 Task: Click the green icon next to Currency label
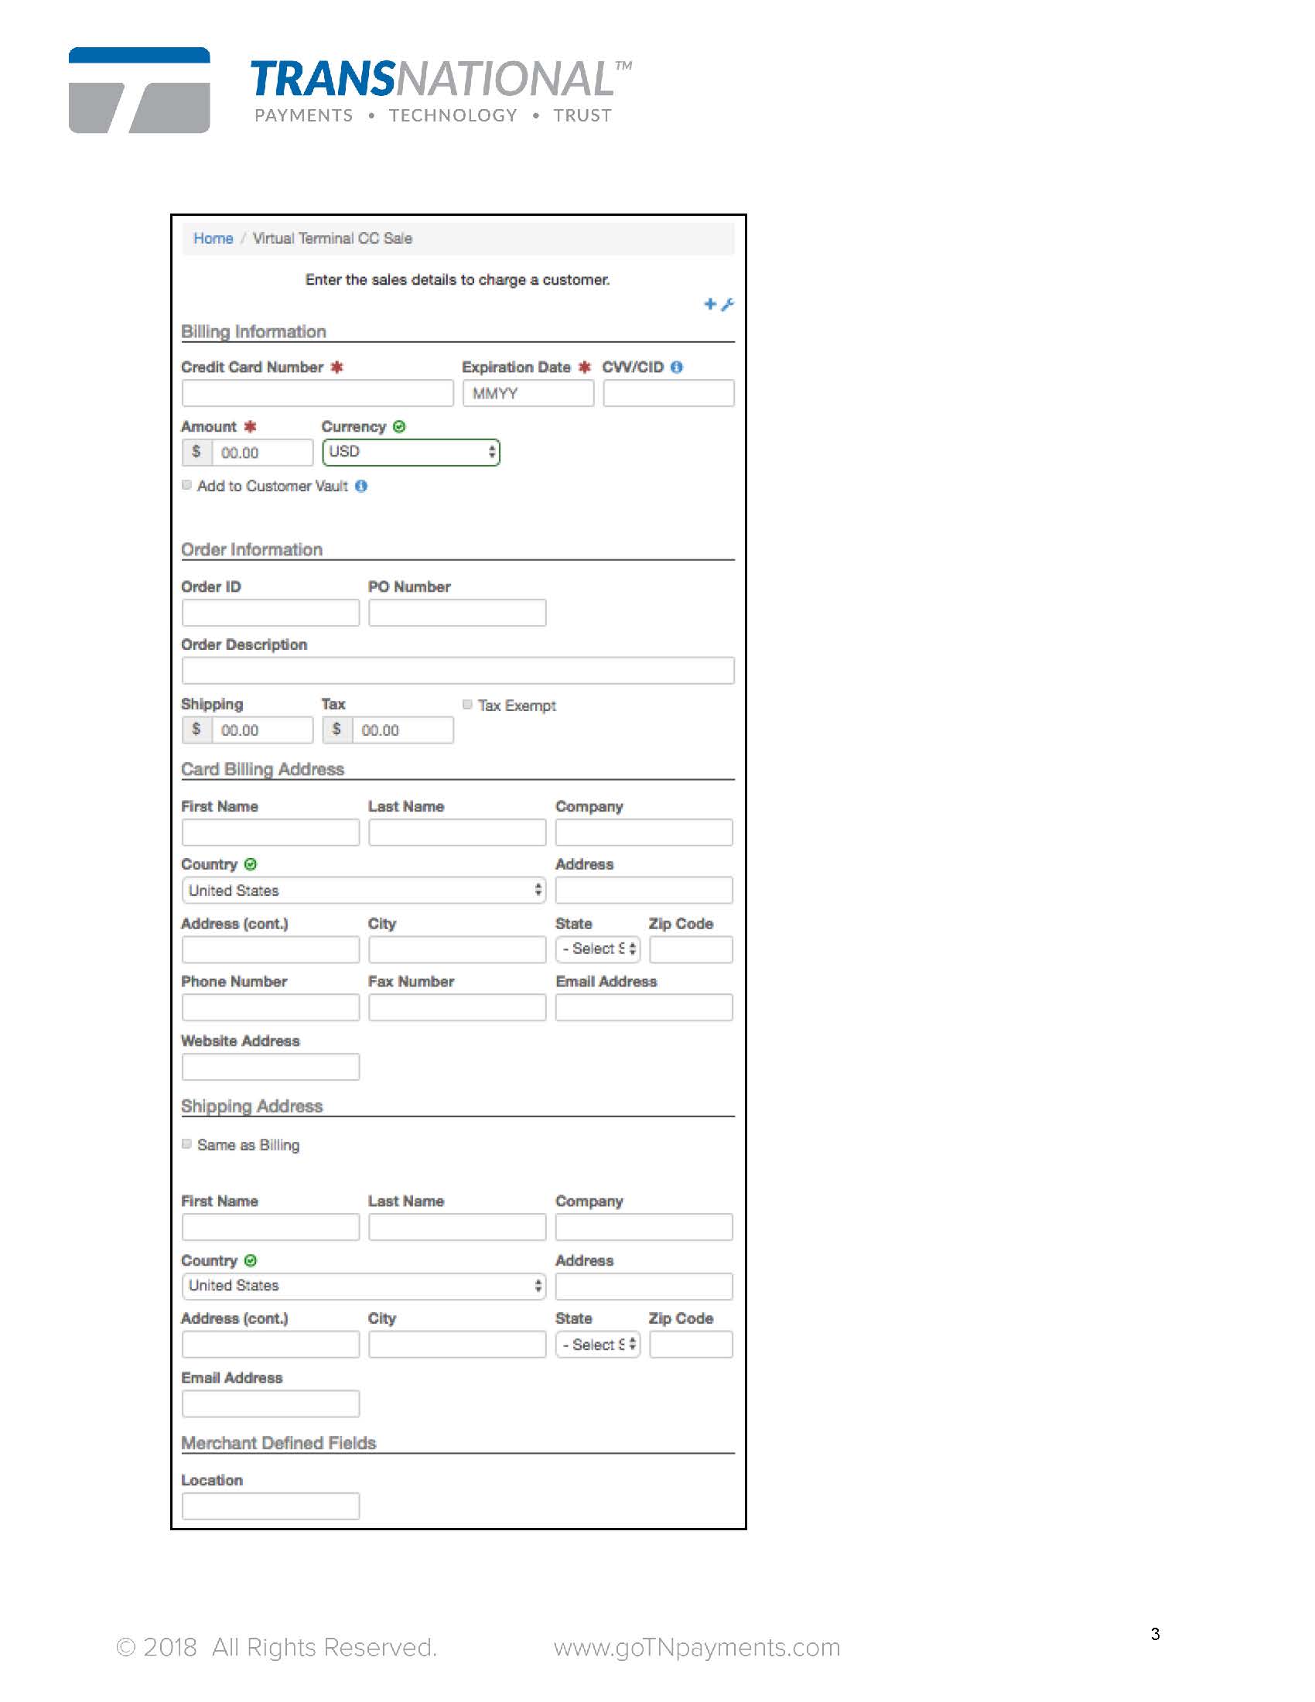(x=399, y=426)
